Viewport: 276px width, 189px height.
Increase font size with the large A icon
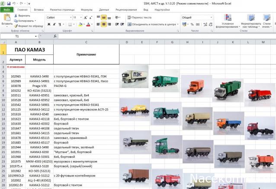85,18
